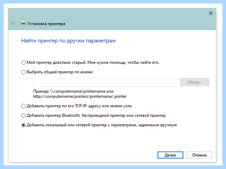226x169 pixels.
Task: Pick 'Добавить принтер Bluetooth, беспроводной' radio button
Action: coord(23,116)
